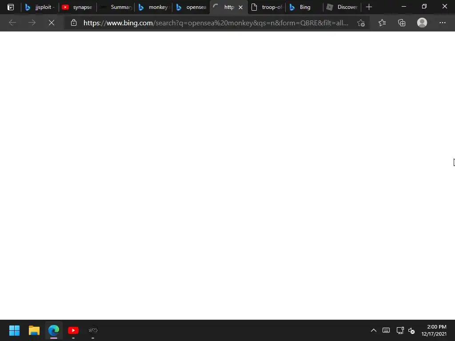Switch to the opensea Bing tab

click(191, 7)
